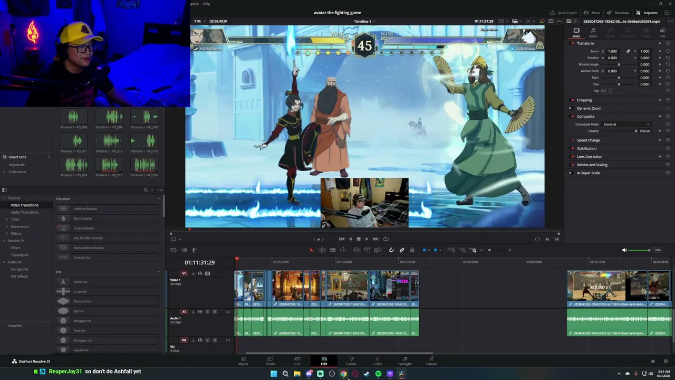Adjust the green monitor volume slider
The width and height of the screenshot is (675, 380).
click(640, 250)
